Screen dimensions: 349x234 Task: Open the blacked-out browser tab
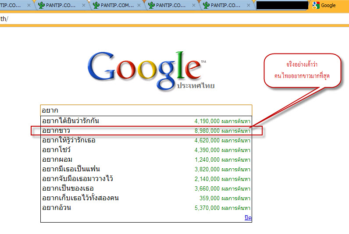click(282, 5)
